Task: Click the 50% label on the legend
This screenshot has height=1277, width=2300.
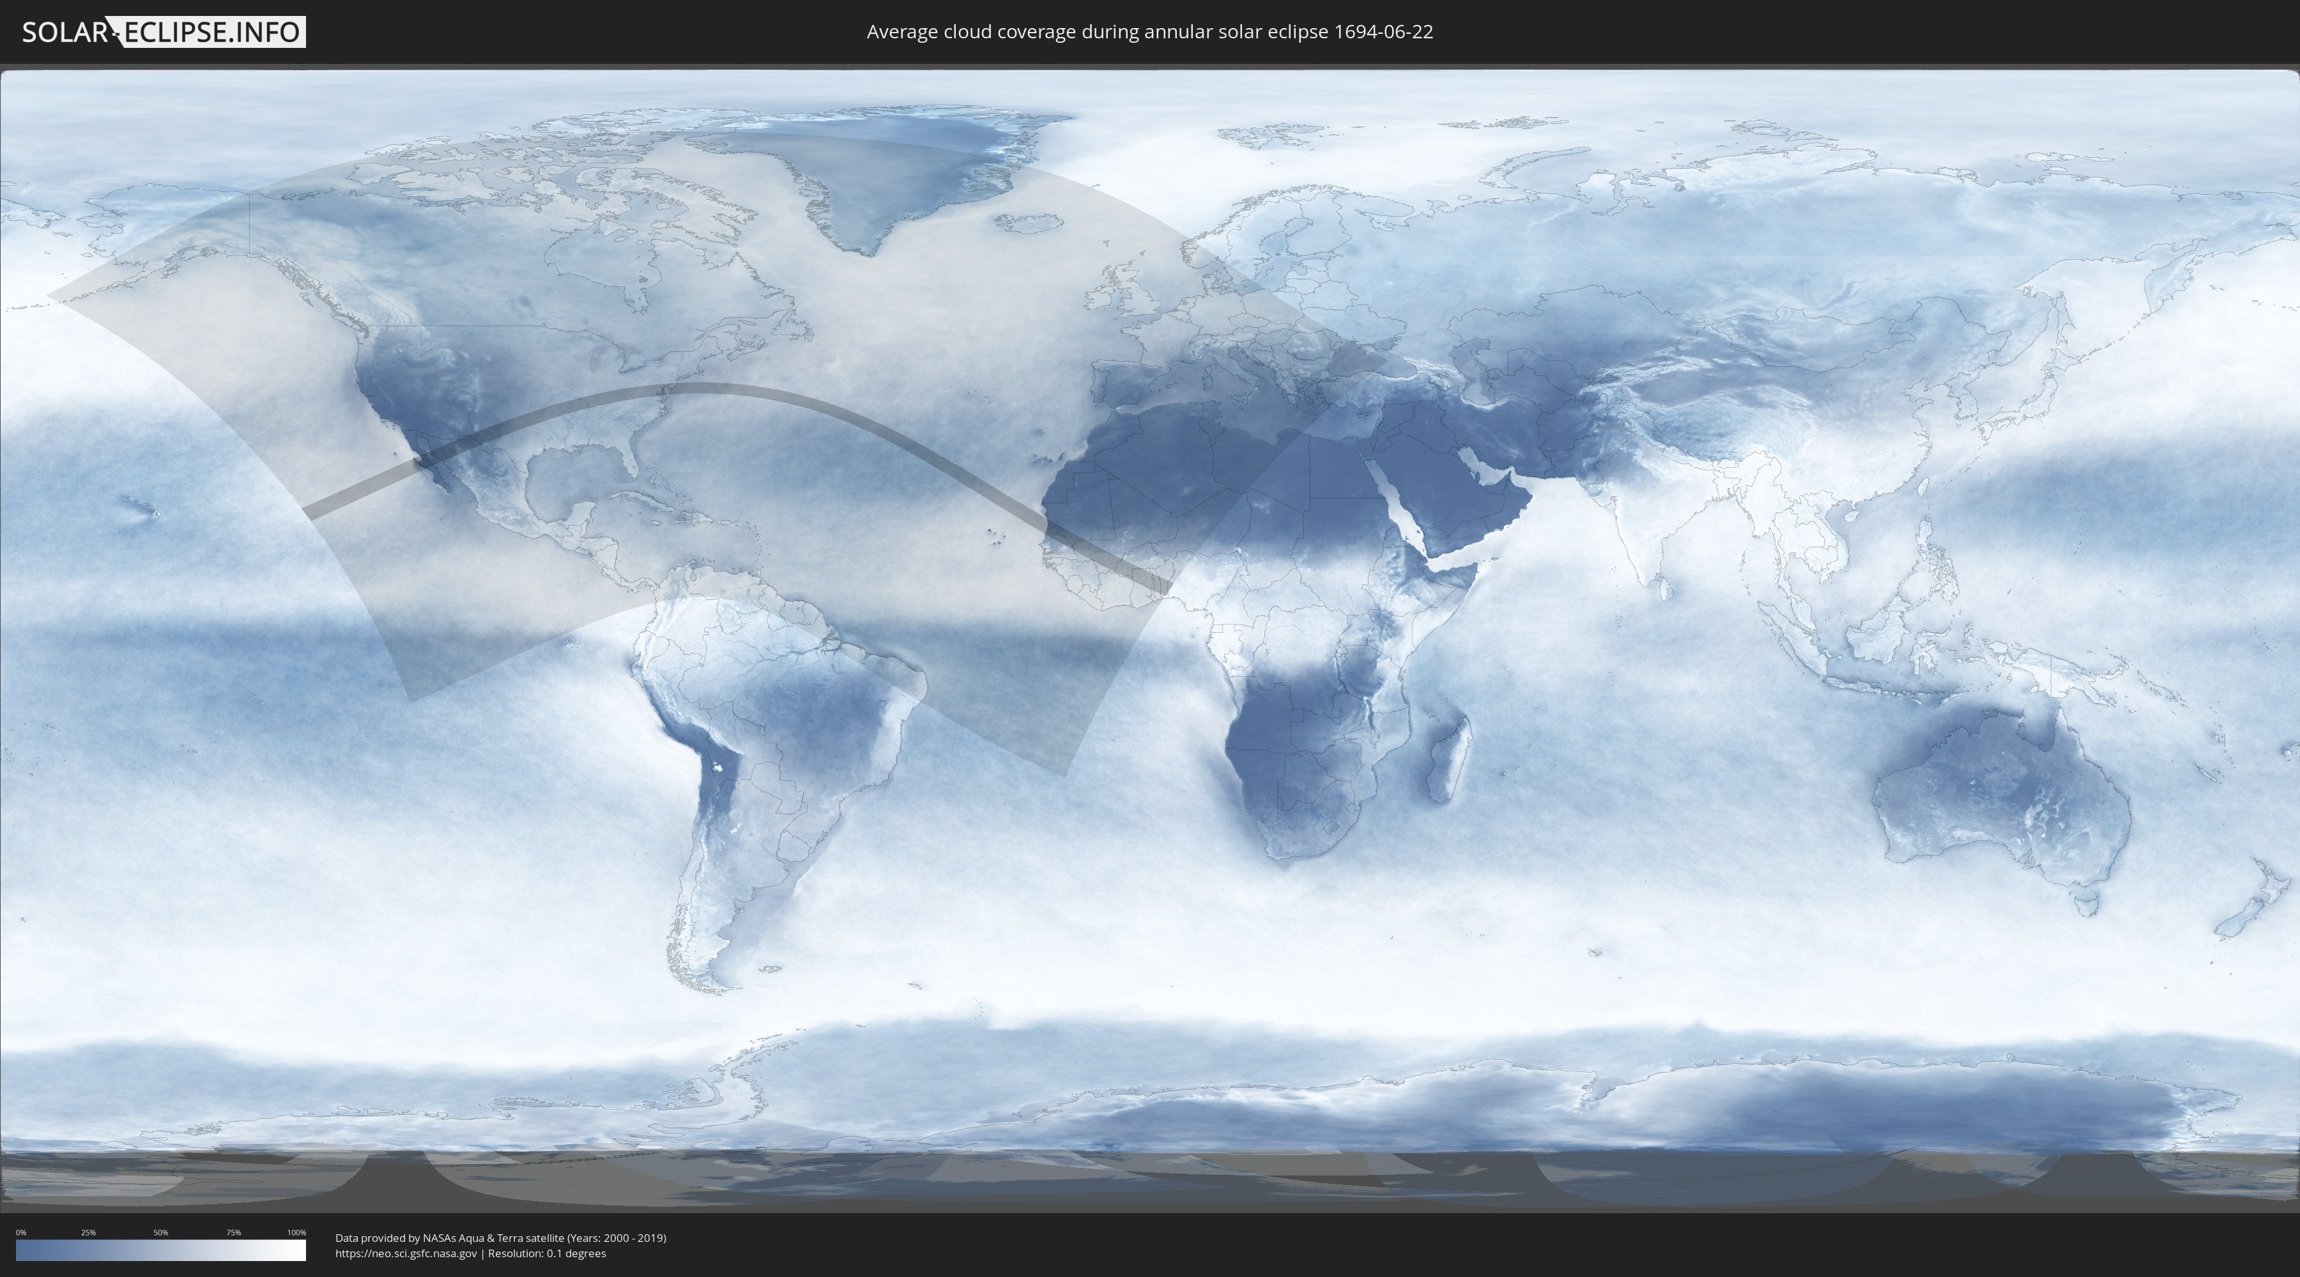Action: (x=161, y=1232)
